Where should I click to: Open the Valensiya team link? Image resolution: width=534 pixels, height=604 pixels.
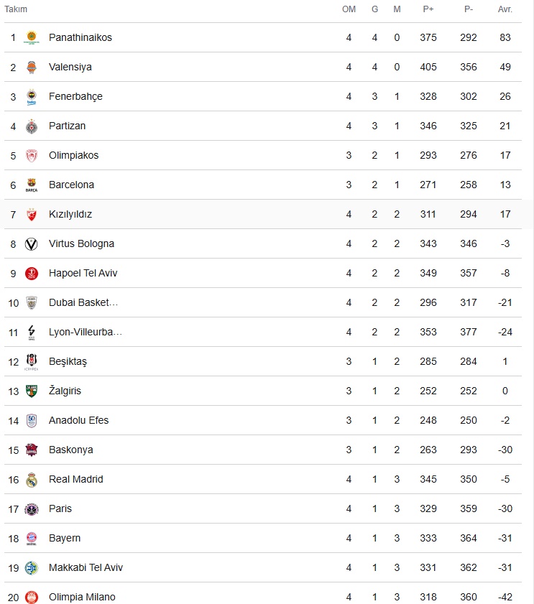(x=70, y=67)
